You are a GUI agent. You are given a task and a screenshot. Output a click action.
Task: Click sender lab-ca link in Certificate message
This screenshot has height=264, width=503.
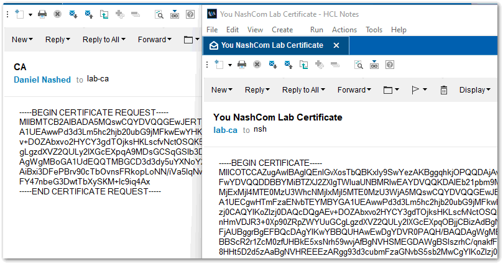click(x=225, y=130)
